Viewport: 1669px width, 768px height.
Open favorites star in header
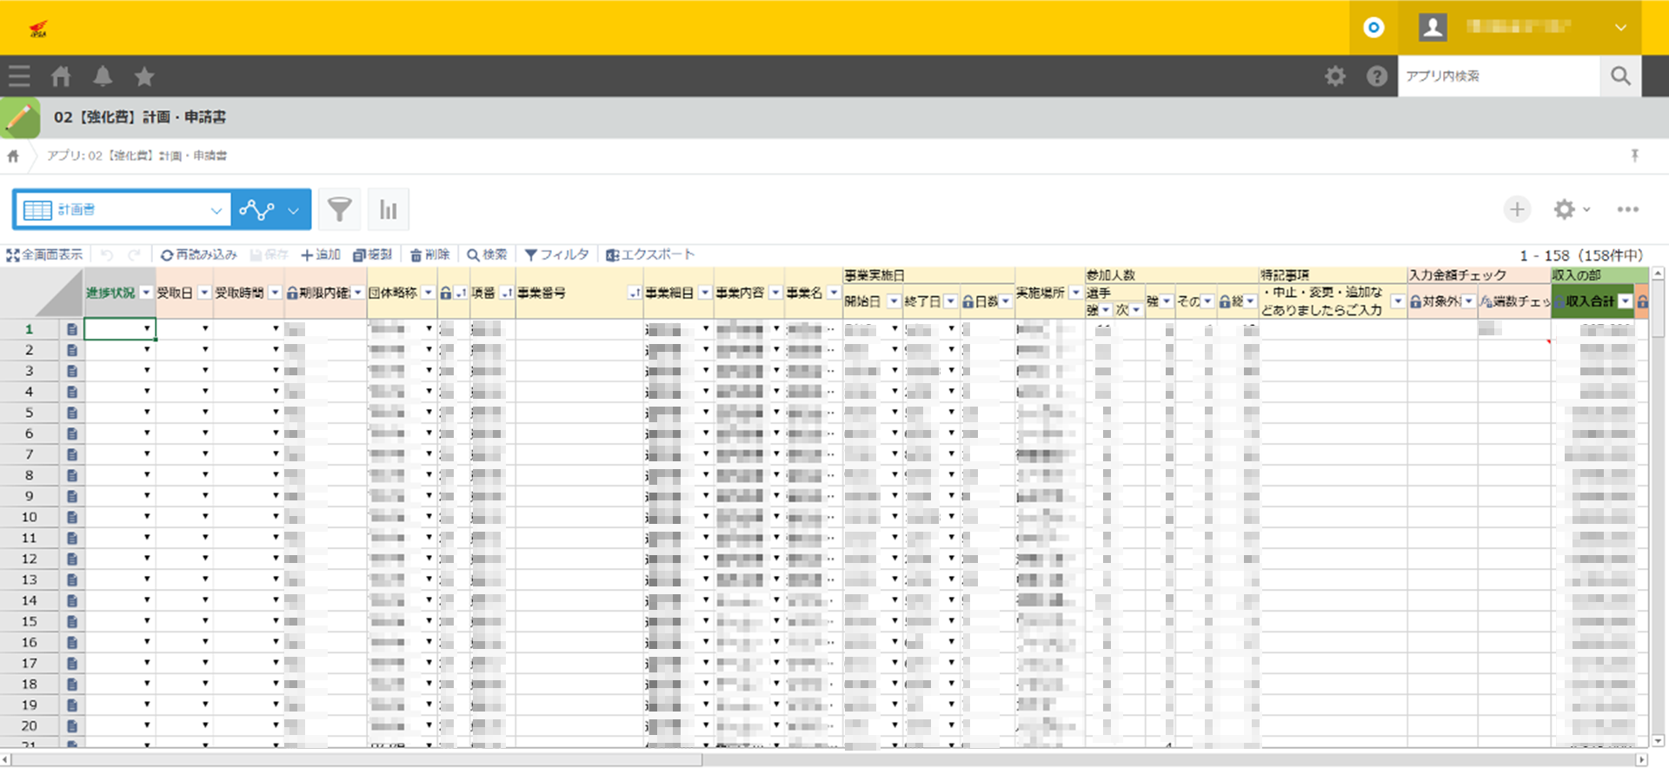point(144,76)
